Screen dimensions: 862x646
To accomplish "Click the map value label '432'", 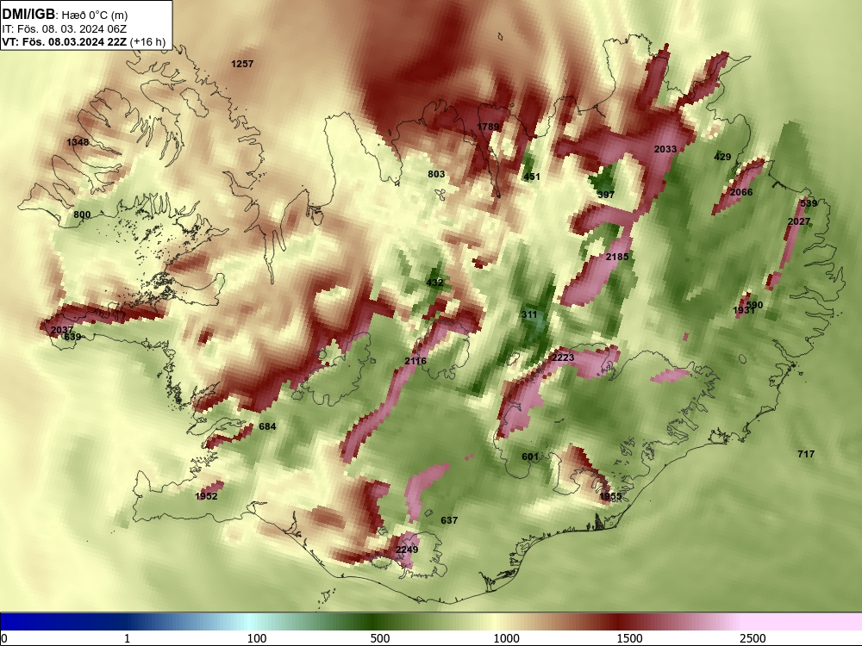I will (434, 283).
